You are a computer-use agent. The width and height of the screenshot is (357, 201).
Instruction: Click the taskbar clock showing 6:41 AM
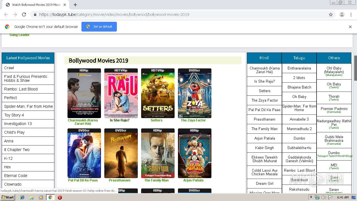coord(343,197)
